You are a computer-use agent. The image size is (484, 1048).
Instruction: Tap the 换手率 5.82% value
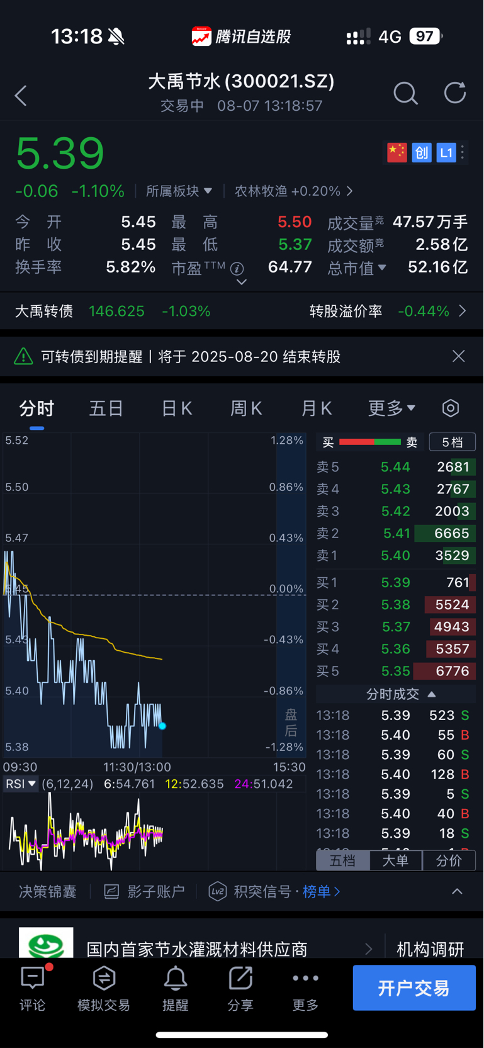[x=130, y=267]
